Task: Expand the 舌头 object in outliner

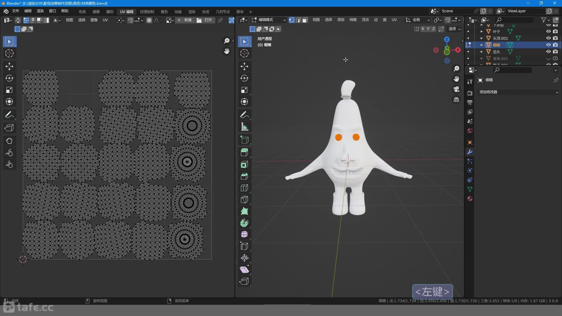Action: tap(482, 51)
